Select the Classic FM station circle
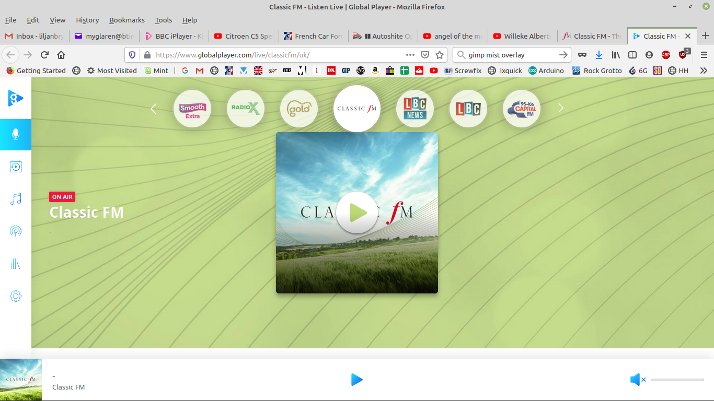The height and width of the screenshot is (401, 714). pyautogui.click(x=357, y=109)
